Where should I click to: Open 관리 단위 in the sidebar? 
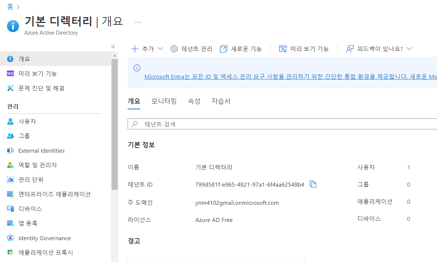click(x=55, y=180)
